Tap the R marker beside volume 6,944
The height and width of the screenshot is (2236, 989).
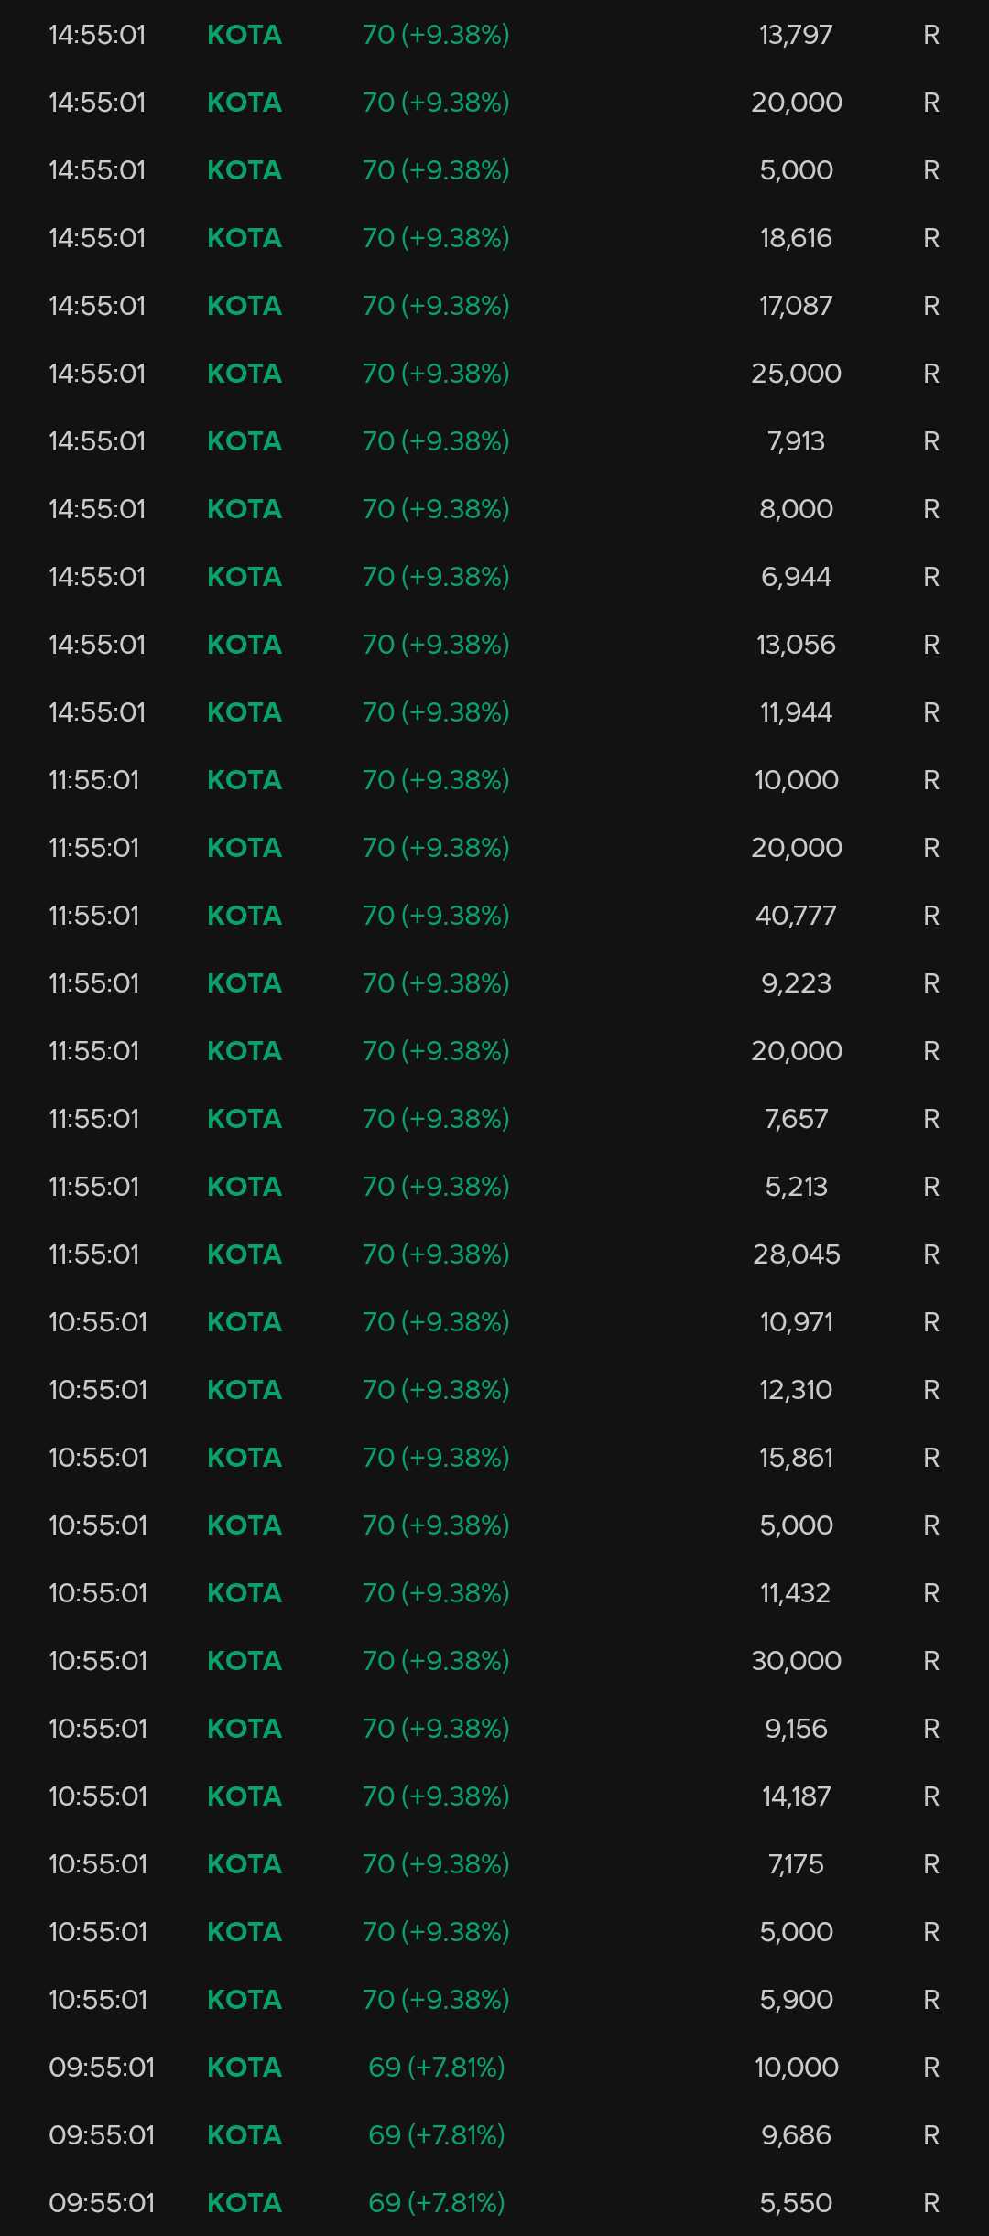pyautogui.click(x=930, y=577)
